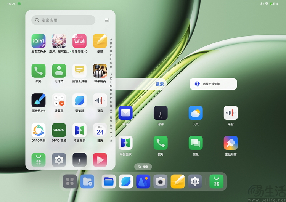Open 反馈工具箱 feedback toolbox app

click(79, 71)
